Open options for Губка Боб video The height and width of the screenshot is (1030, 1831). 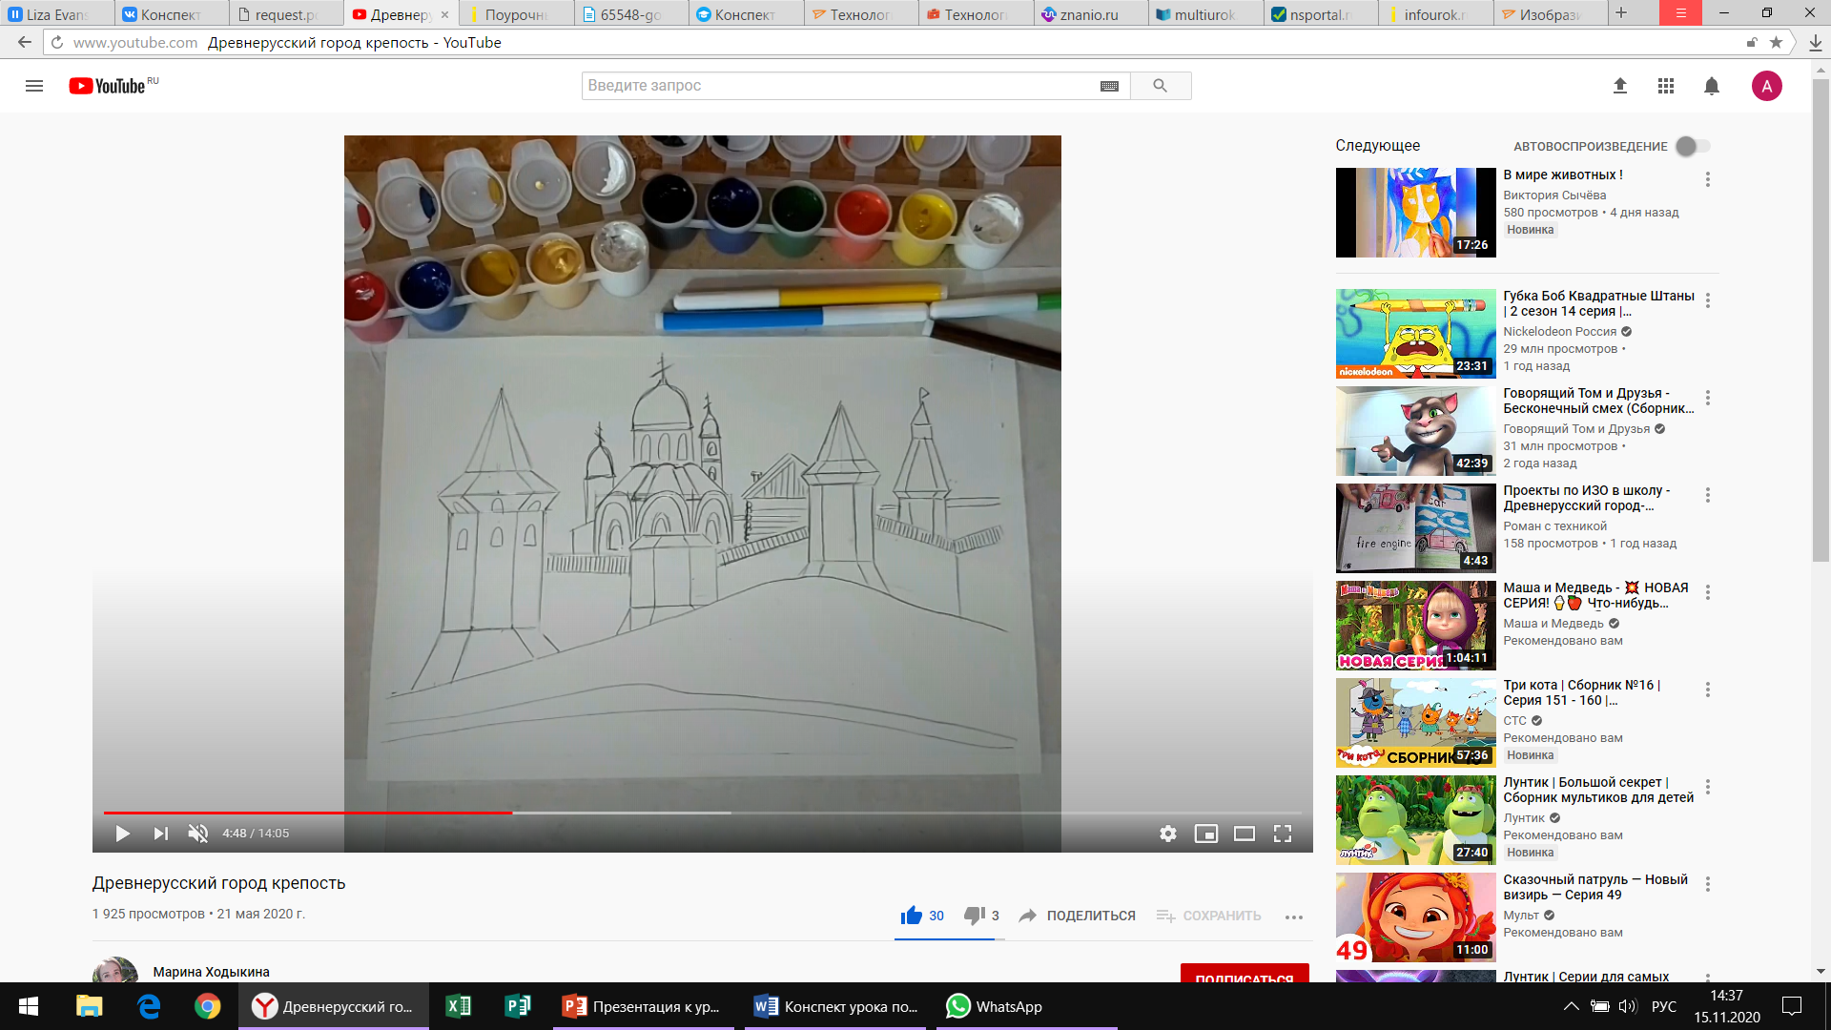point(1707,300)
